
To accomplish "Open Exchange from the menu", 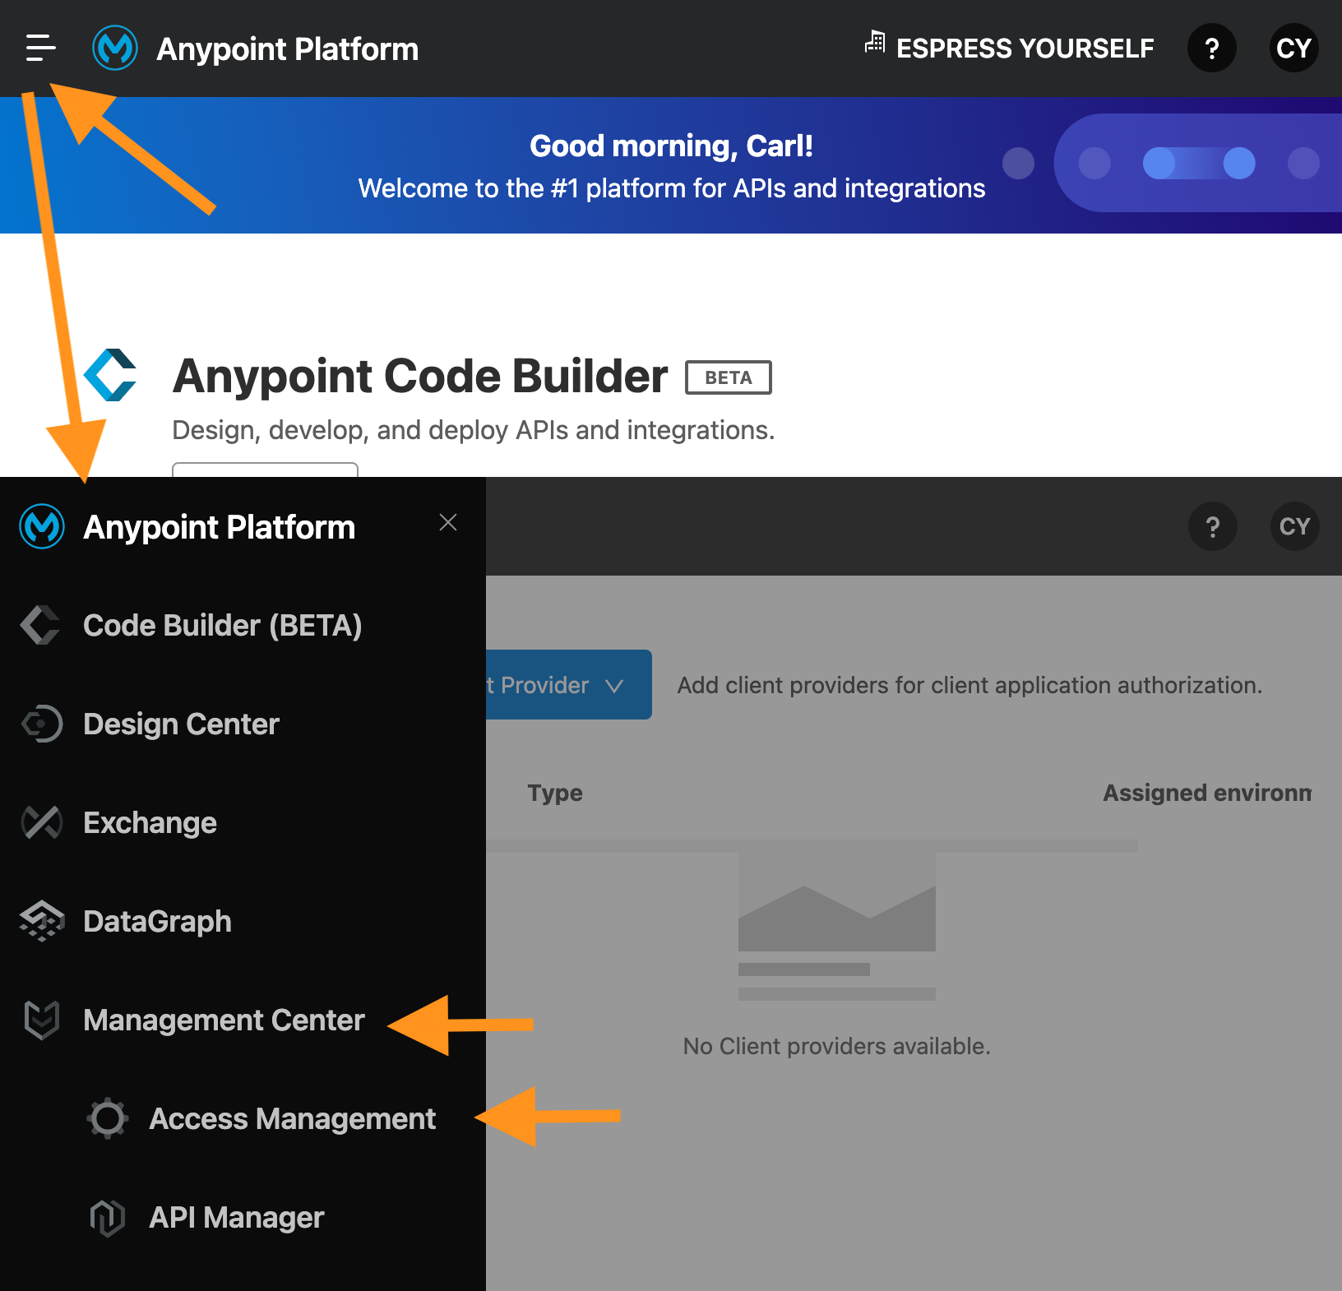I will (150, 823).
